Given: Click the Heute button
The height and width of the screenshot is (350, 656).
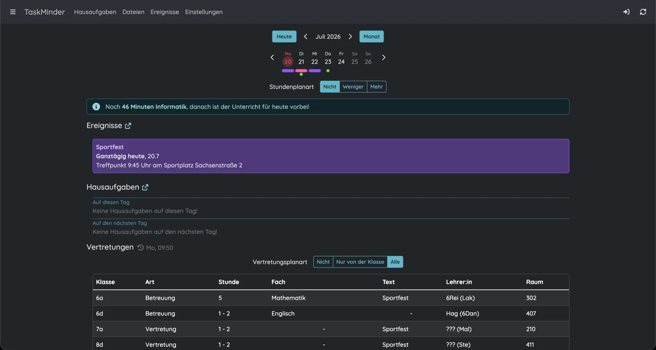Looking at the screenshot, I should pyautogui.click(x=284, y=36).
